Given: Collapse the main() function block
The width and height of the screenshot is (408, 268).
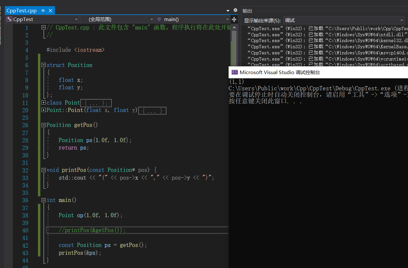Looking at the screenshot, I should 44,200.
